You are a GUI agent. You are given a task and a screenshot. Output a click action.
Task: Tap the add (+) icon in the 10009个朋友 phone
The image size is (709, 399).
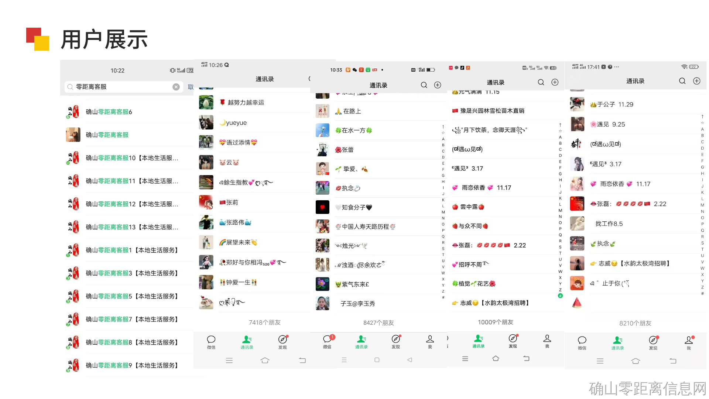pos(555,82)
